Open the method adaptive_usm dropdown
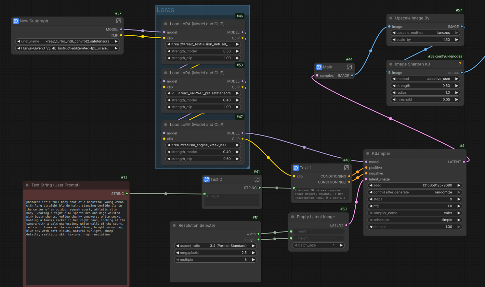The height and width of the screenshot is (287, 485). coord(425,79)
